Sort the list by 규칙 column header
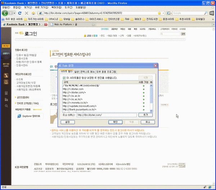216x190 pixels. [x=100, y=82]
